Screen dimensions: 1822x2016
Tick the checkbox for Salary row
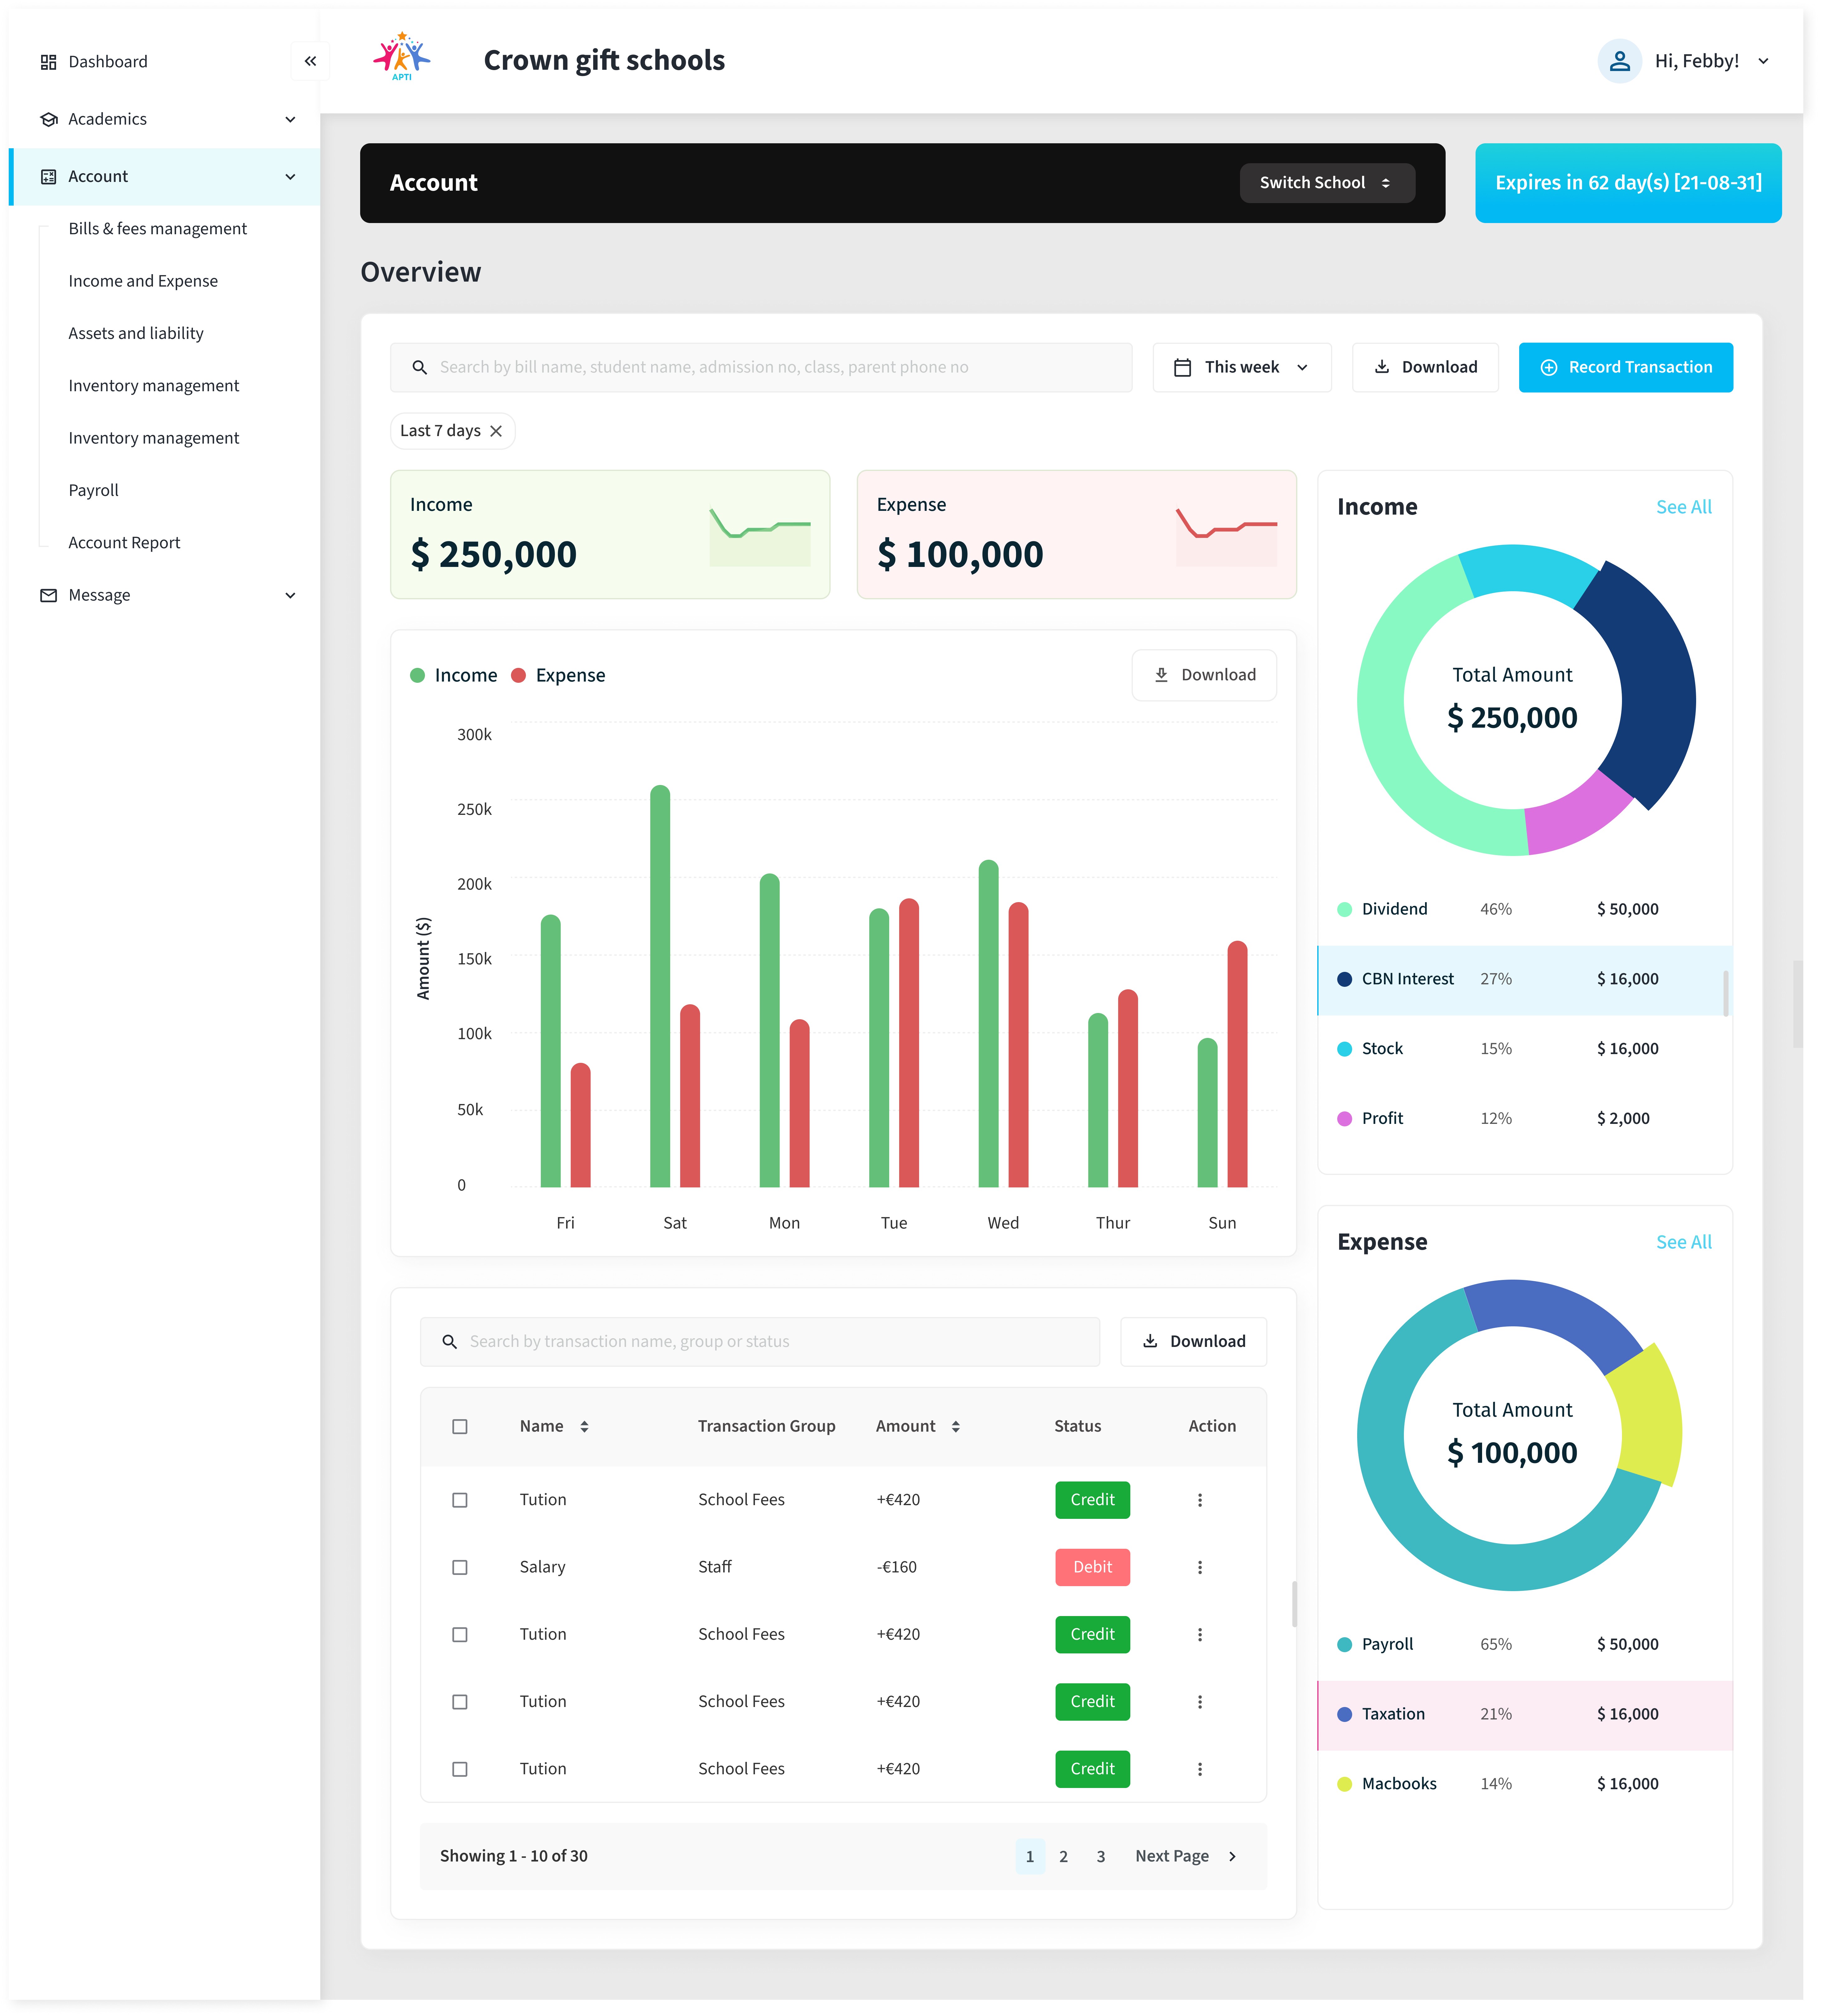[x=460, y=1567]
